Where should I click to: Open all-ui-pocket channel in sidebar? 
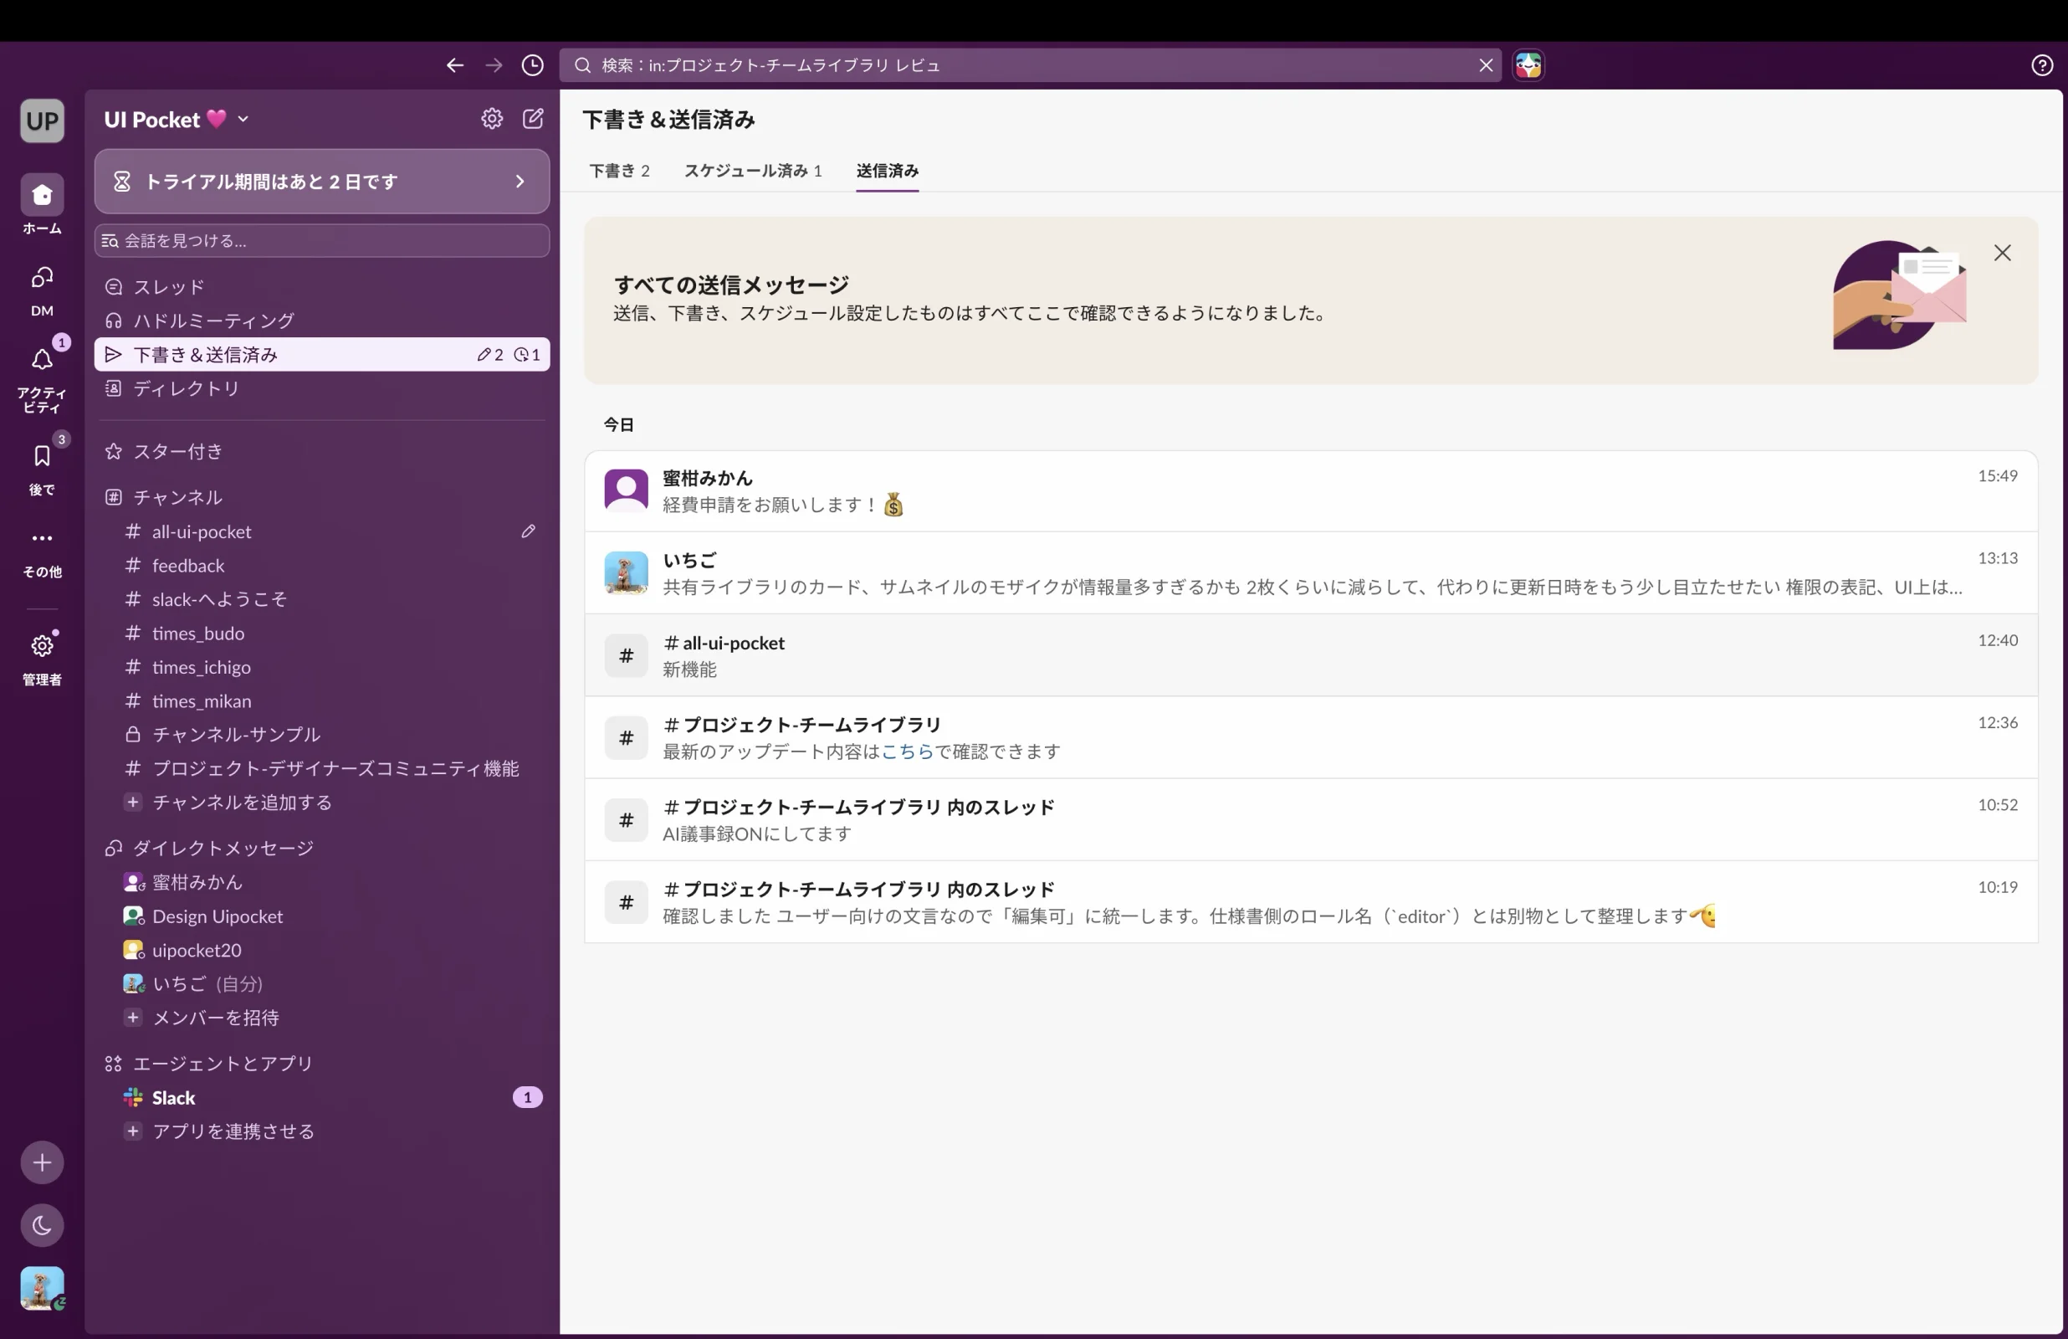click(321, 531)
